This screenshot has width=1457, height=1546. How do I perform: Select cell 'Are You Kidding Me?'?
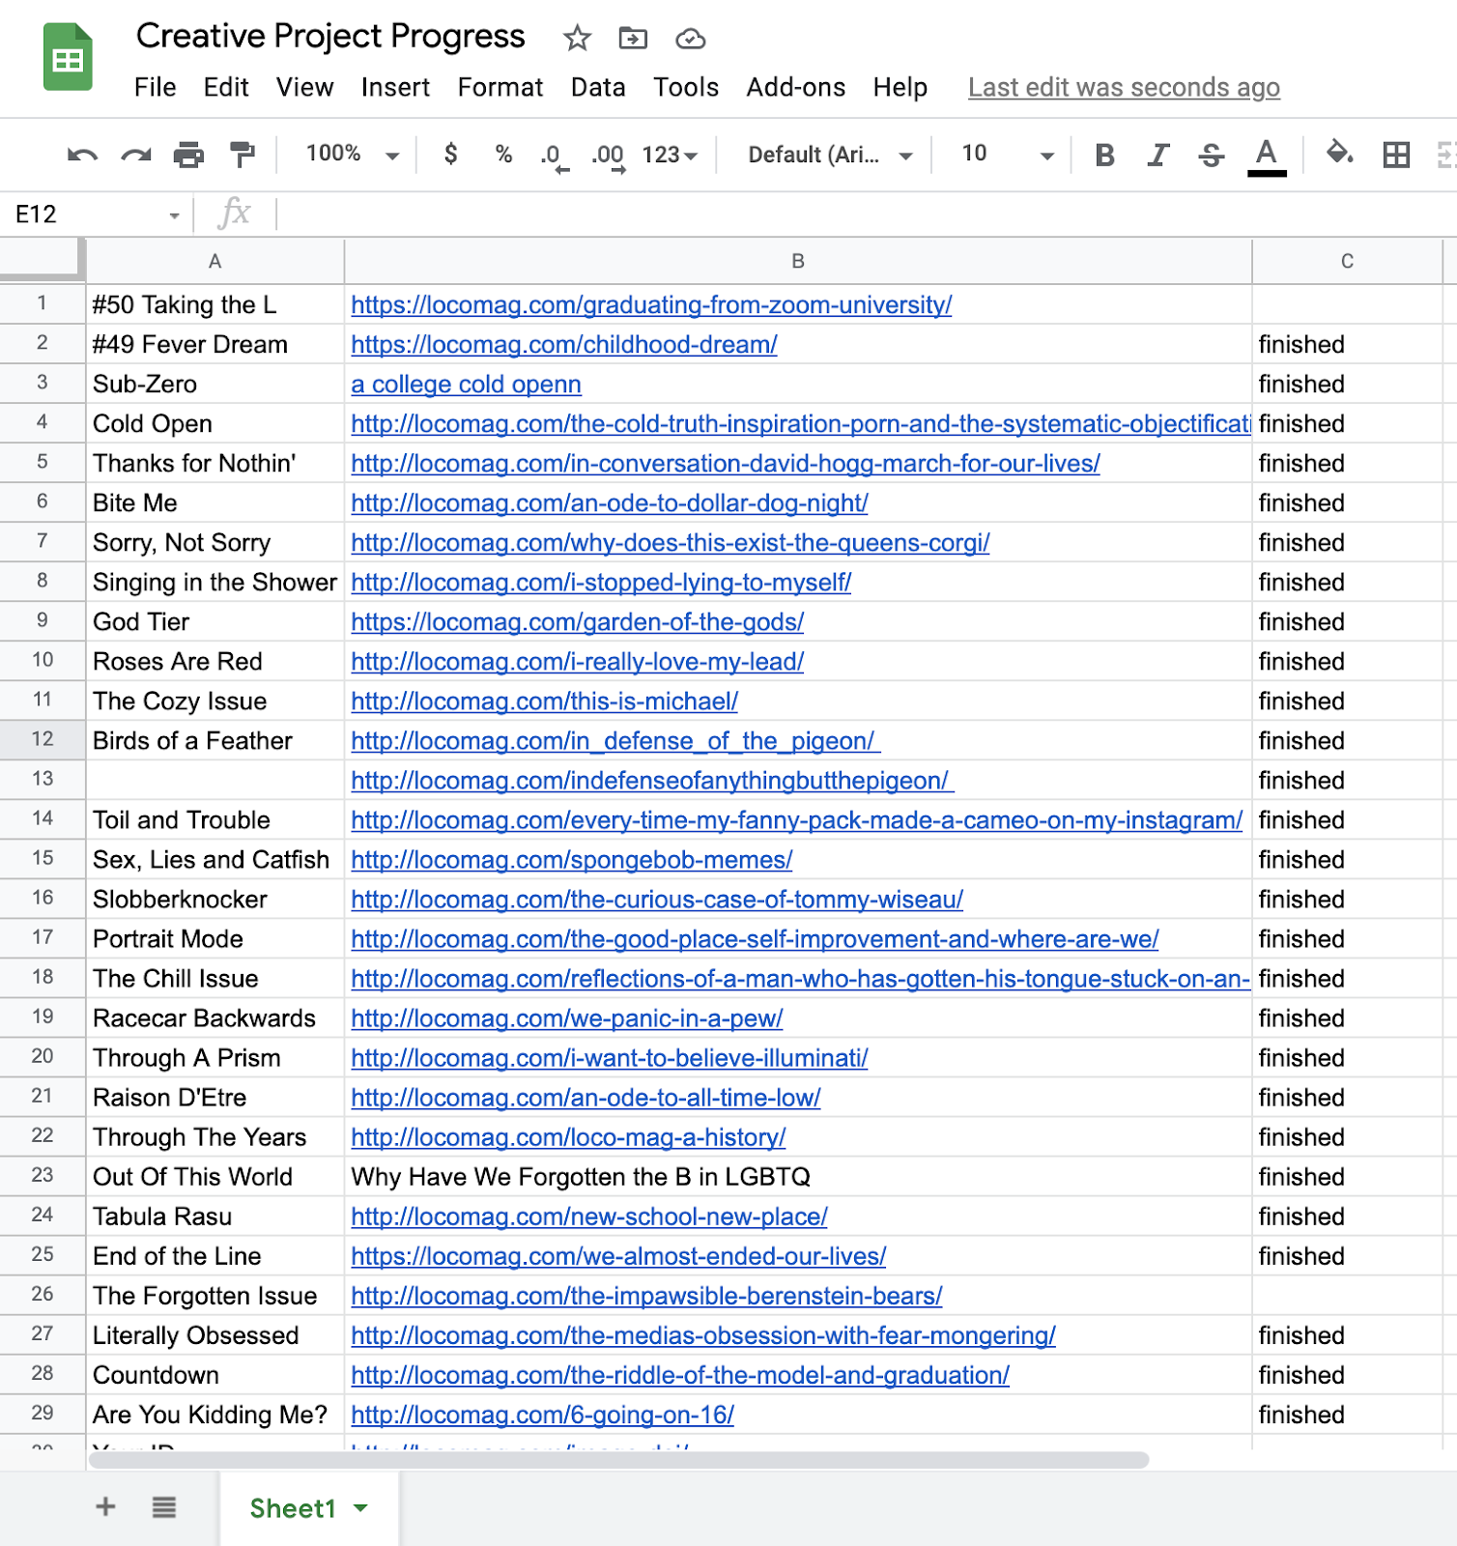[214, 1415]
